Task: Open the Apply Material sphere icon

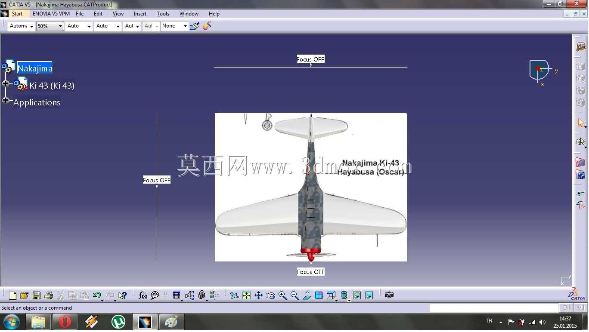Action: coord(207,26)
